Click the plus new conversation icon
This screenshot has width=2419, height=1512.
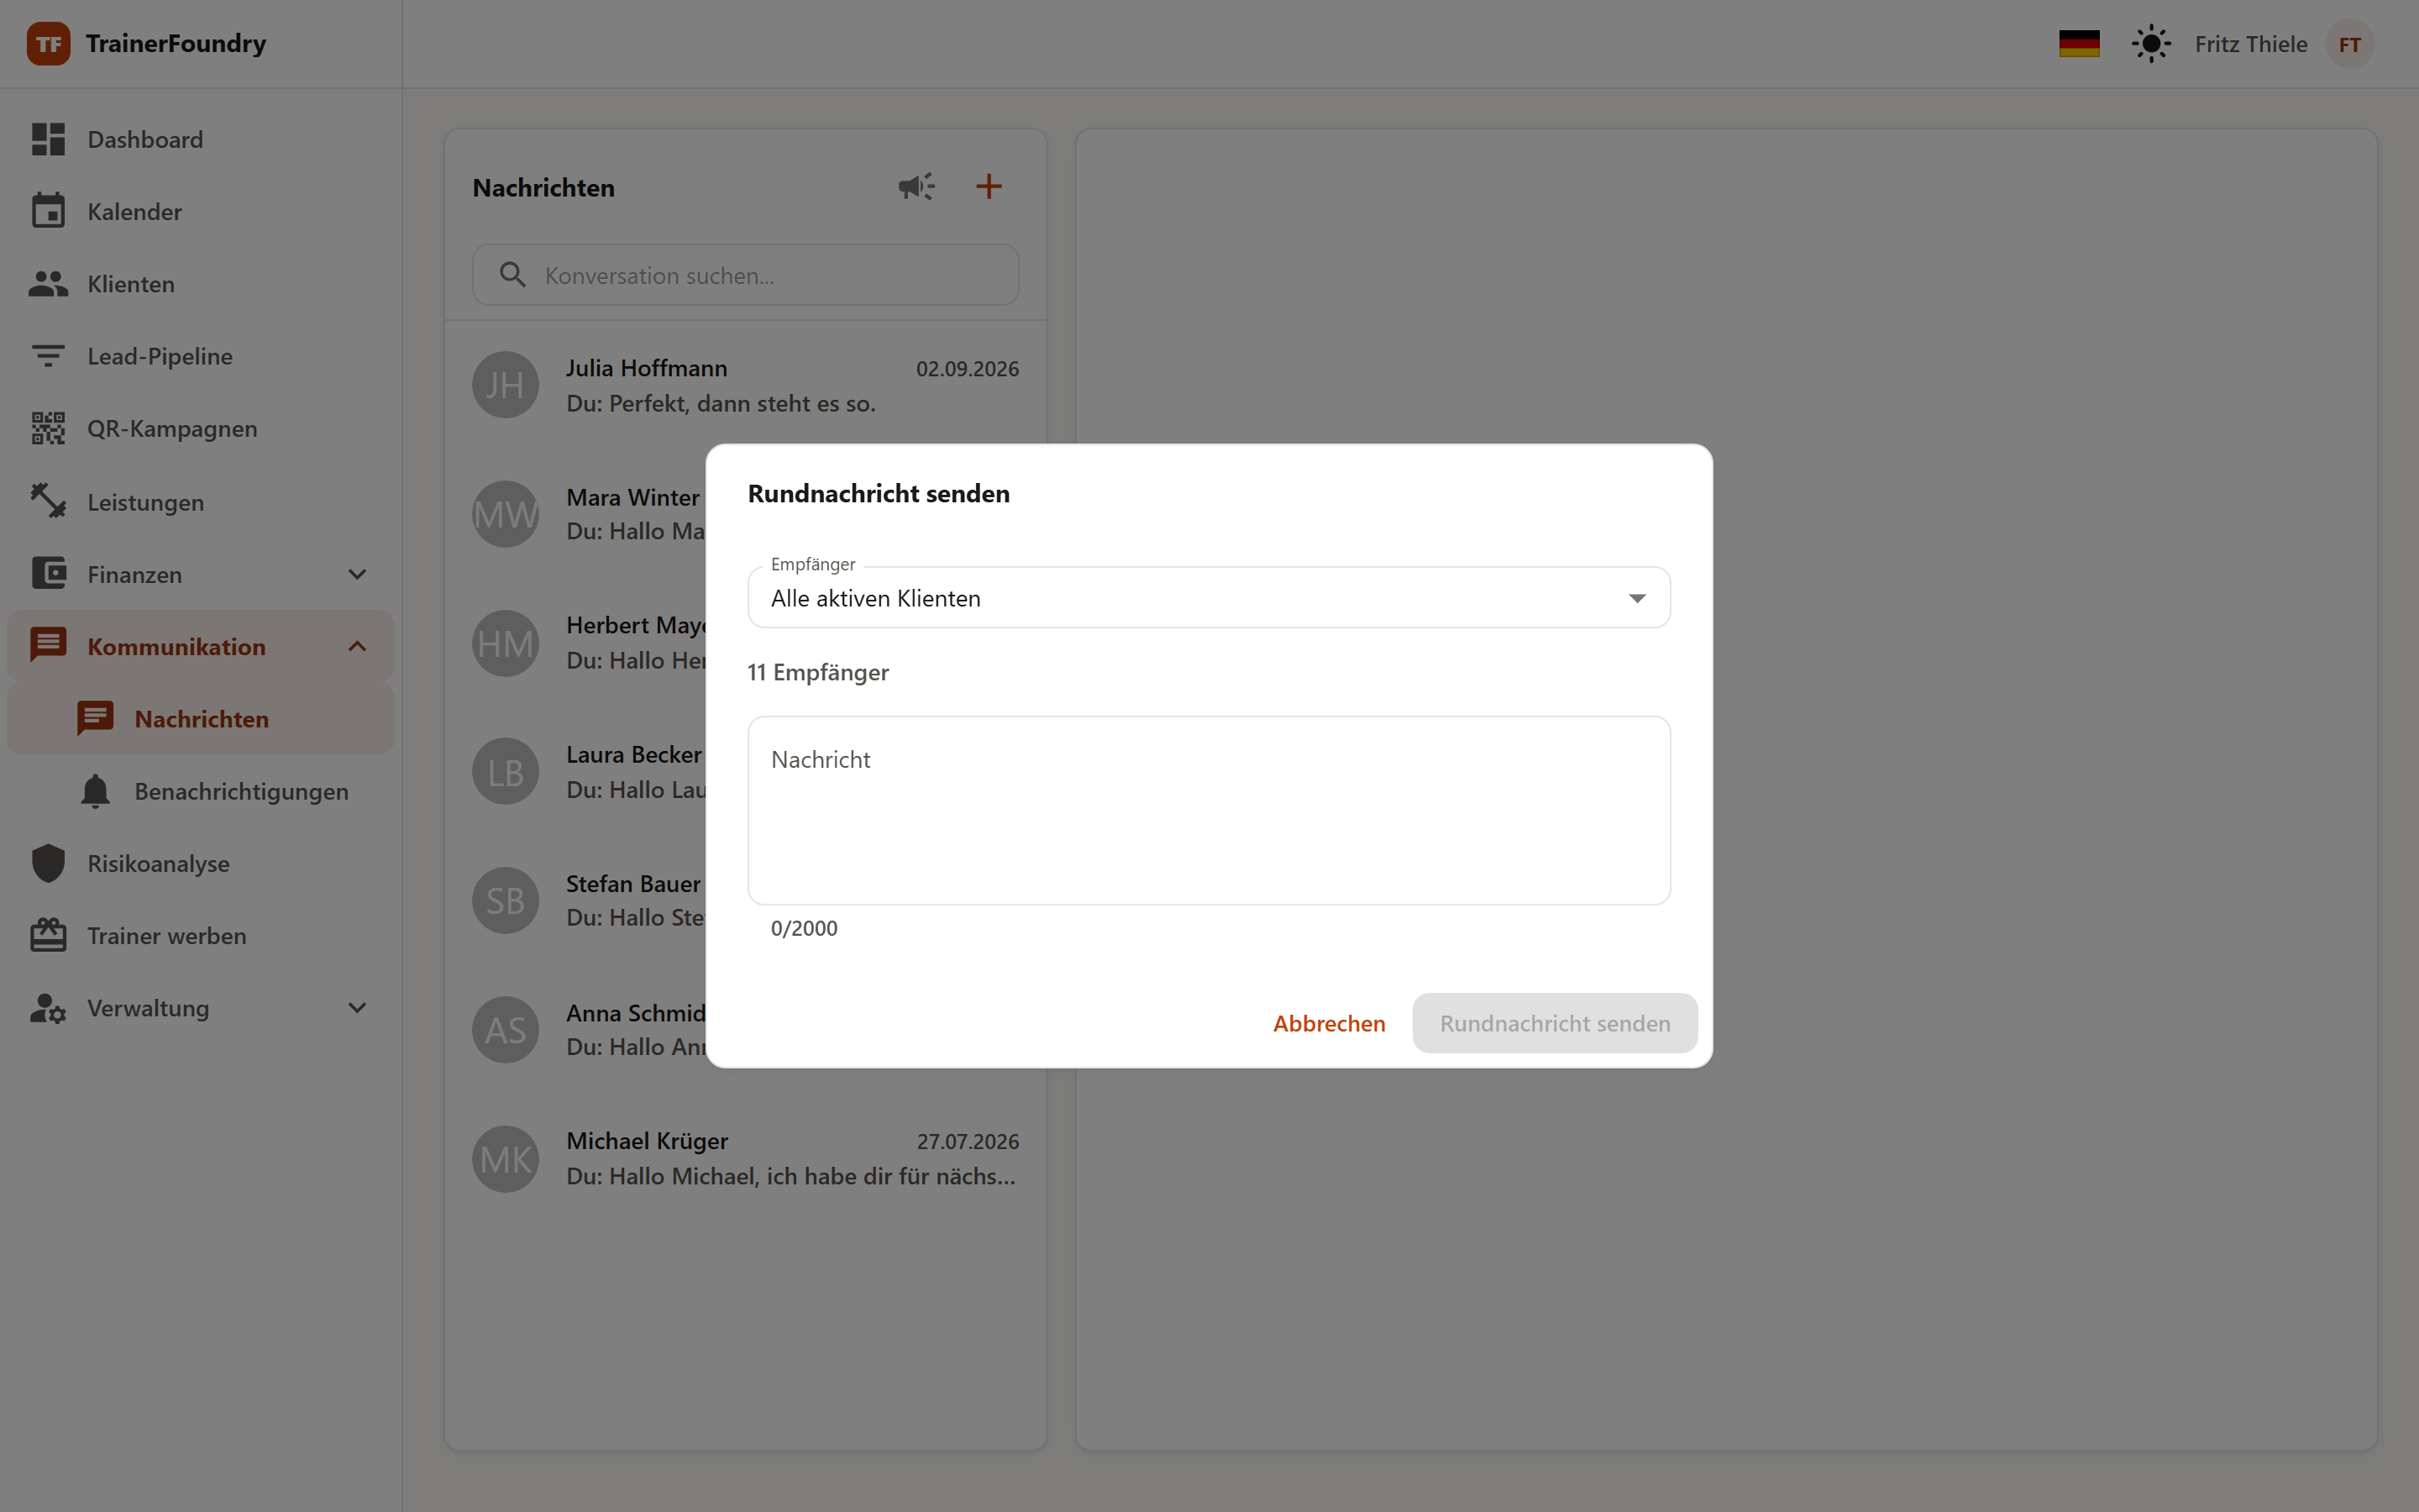click(989, 186)
